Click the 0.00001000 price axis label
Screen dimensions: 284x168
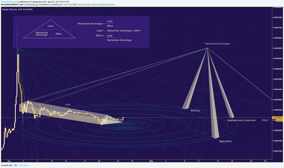coord(278,151)
